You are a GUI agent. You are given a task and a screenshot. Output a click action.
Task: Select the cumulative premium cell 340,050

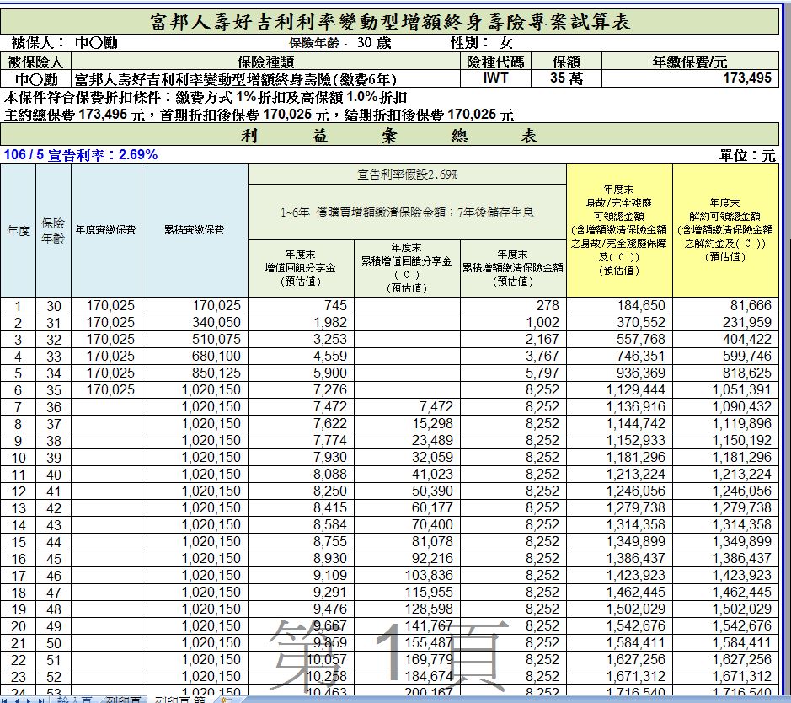[195, 323]
